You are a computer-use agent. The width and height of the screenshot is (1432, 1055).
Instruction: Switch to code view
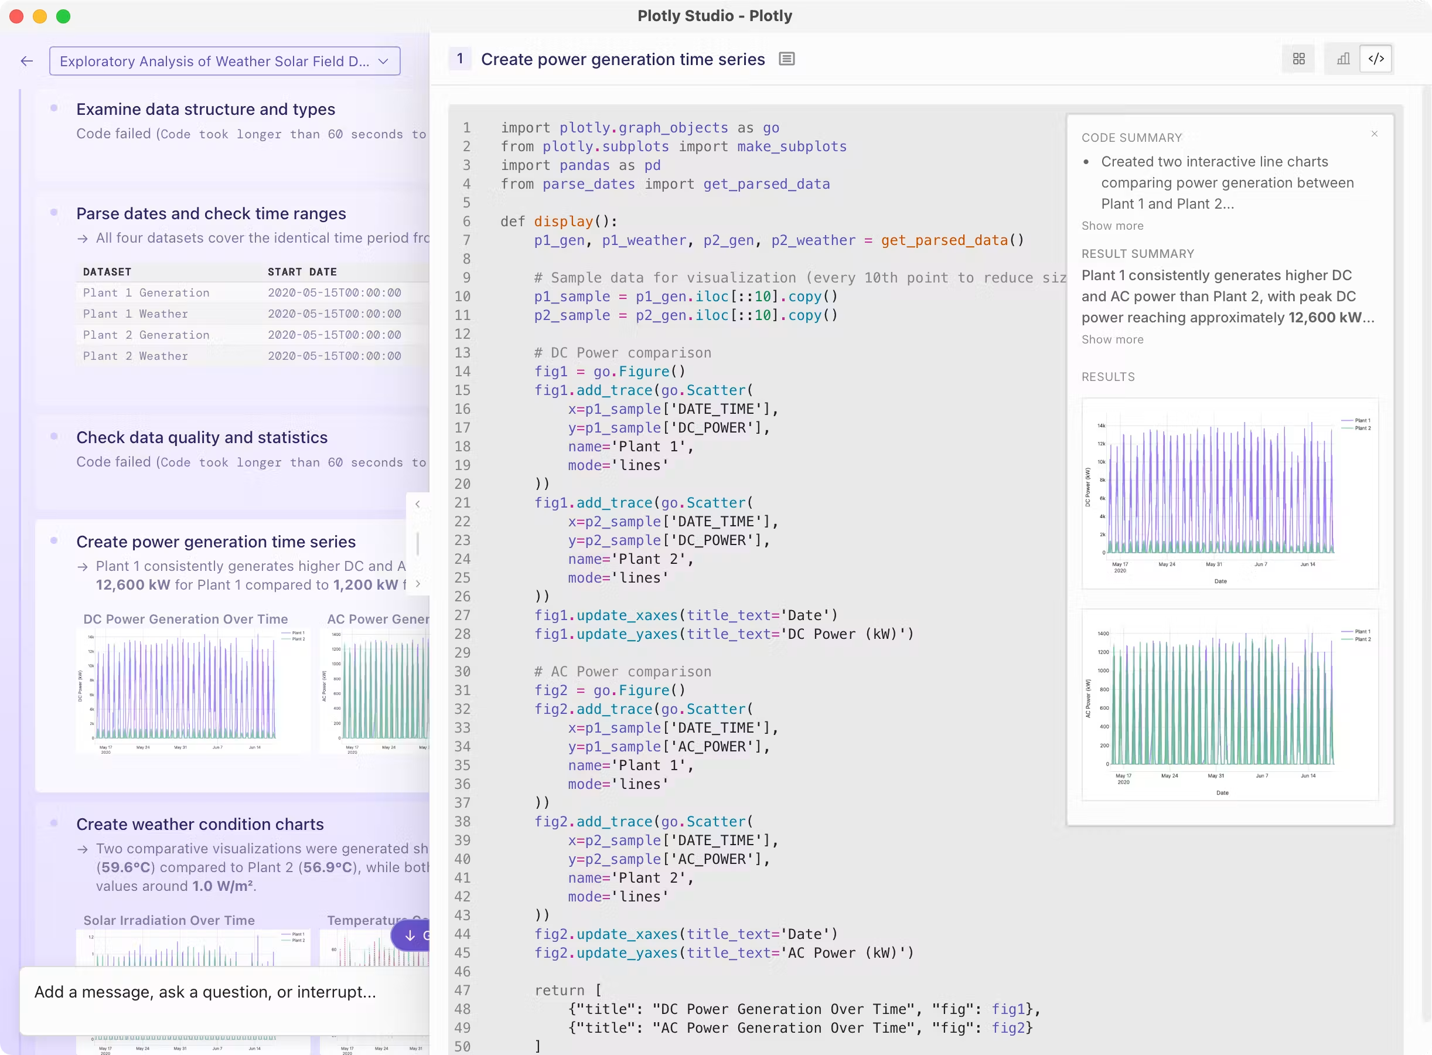pos(1376,59)
